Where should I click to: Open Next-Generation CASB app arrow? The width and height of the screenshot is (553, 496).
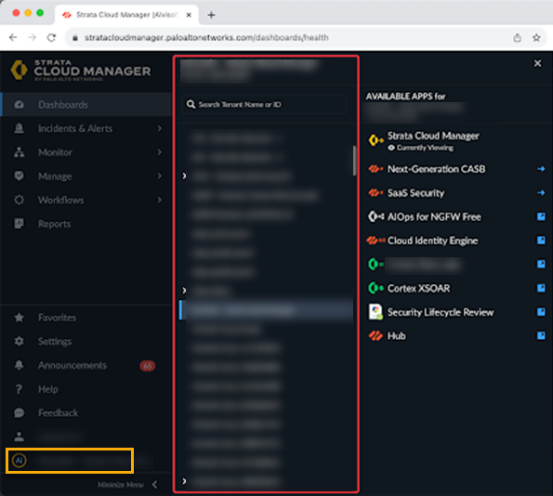tap(541, 169)
